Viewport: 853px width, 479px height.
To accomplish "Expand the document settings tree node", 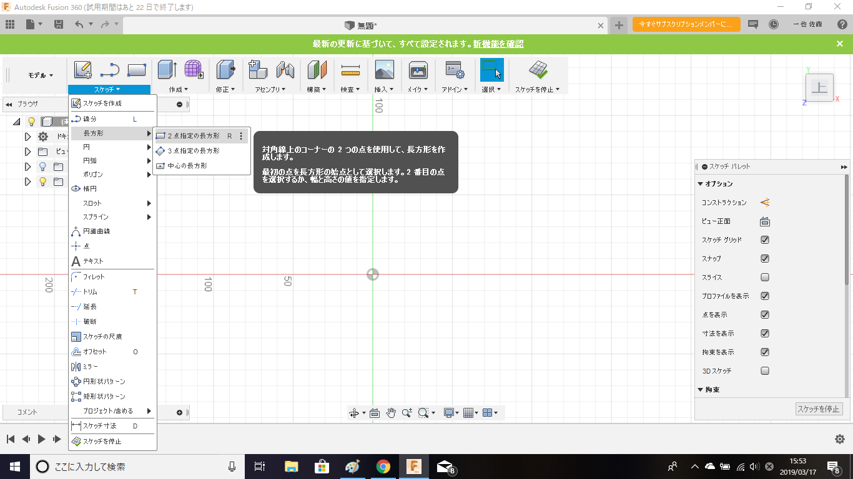I will click(27, 137).
